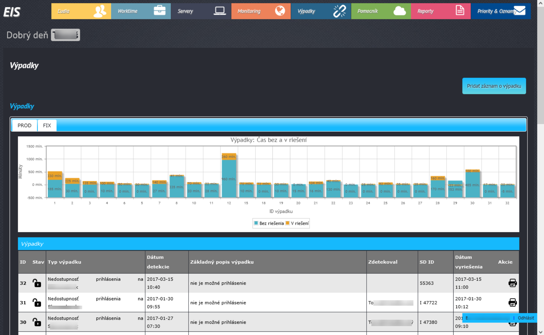Click the Reporty document icon
Image resolution: width=544 pixels, height=335 pixels.
[460, 10]
